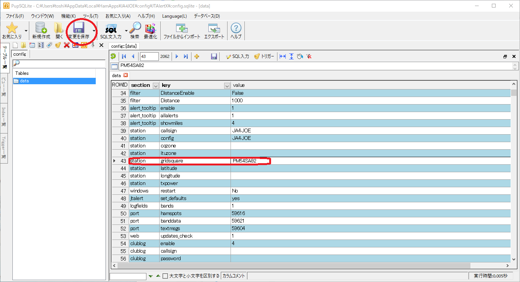Click the green refresh icon in data toolbar
The width and height of the screenshot is (520, 282).
coord(113,56)
